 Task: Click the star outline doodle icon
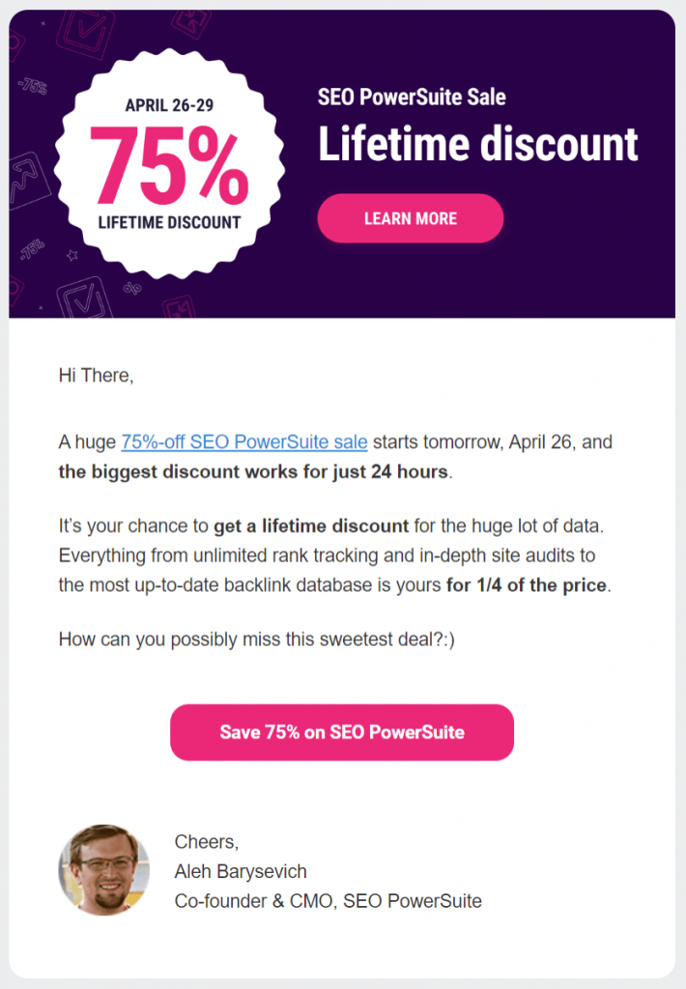(x=72, y=255)
